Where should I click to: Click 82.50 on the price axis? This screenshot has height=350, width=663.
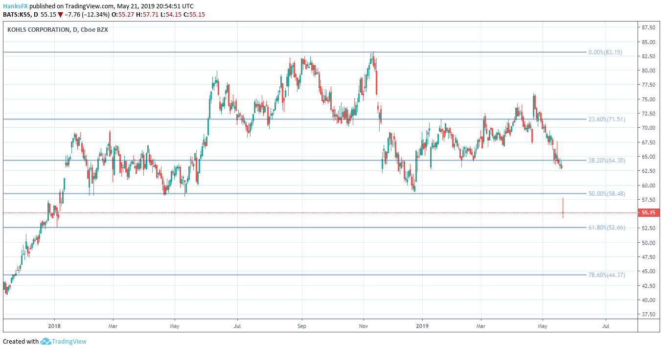coord(649,56)
